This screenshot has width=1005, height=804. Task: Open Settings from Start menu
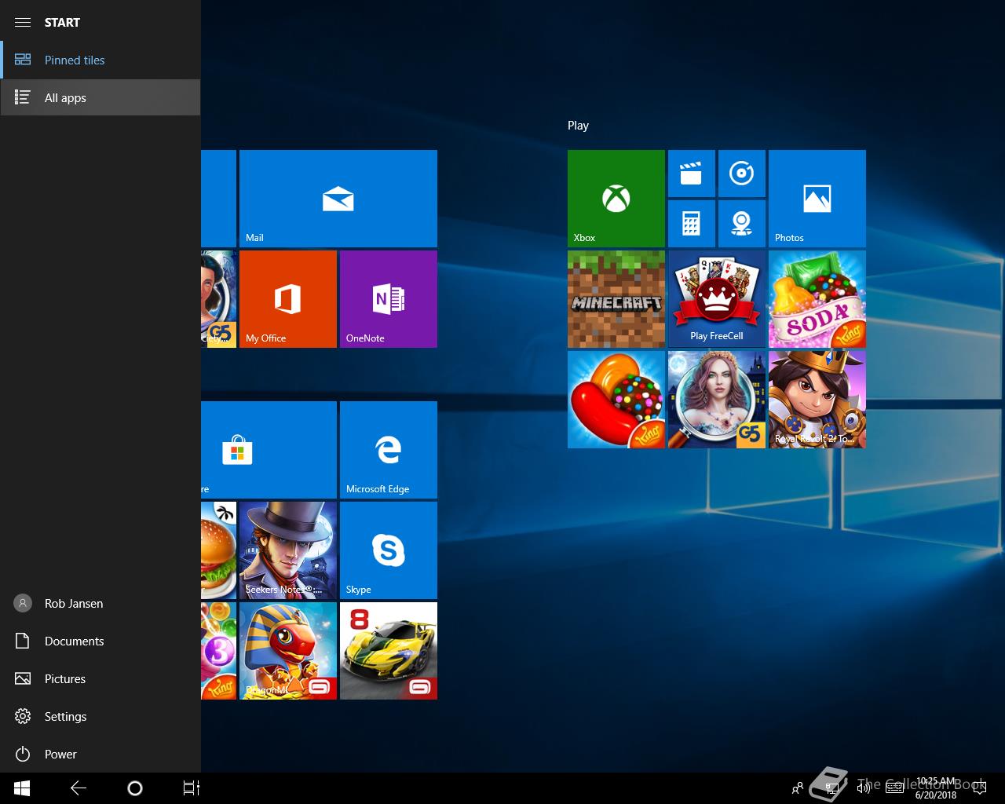coord(100,716)
